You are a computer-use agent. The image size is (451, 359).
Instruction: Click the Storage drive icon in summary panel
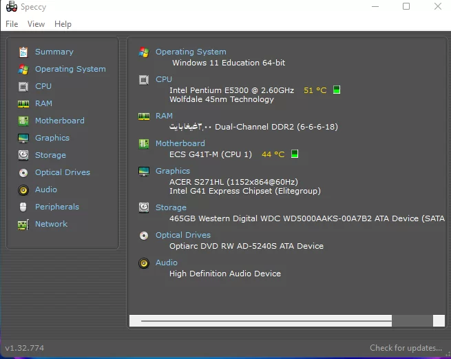144,207
